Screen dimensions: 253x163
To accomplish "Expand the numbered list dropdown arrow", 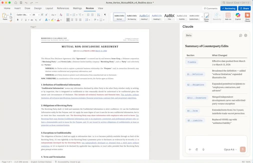I will pos(77,15).
